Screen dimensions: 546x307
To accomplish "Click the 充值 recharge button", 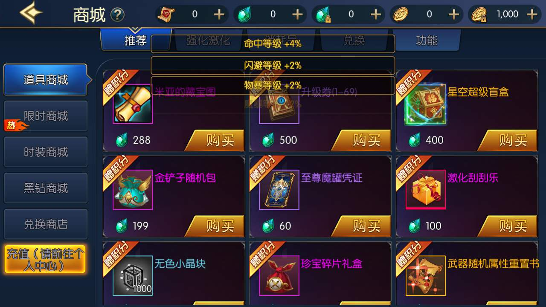I will pos(45,259).
